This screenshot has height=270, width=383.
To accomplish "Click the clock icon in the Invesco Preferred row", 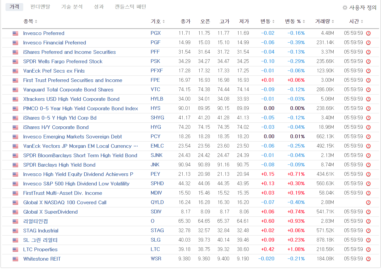I will coord(368,33).
